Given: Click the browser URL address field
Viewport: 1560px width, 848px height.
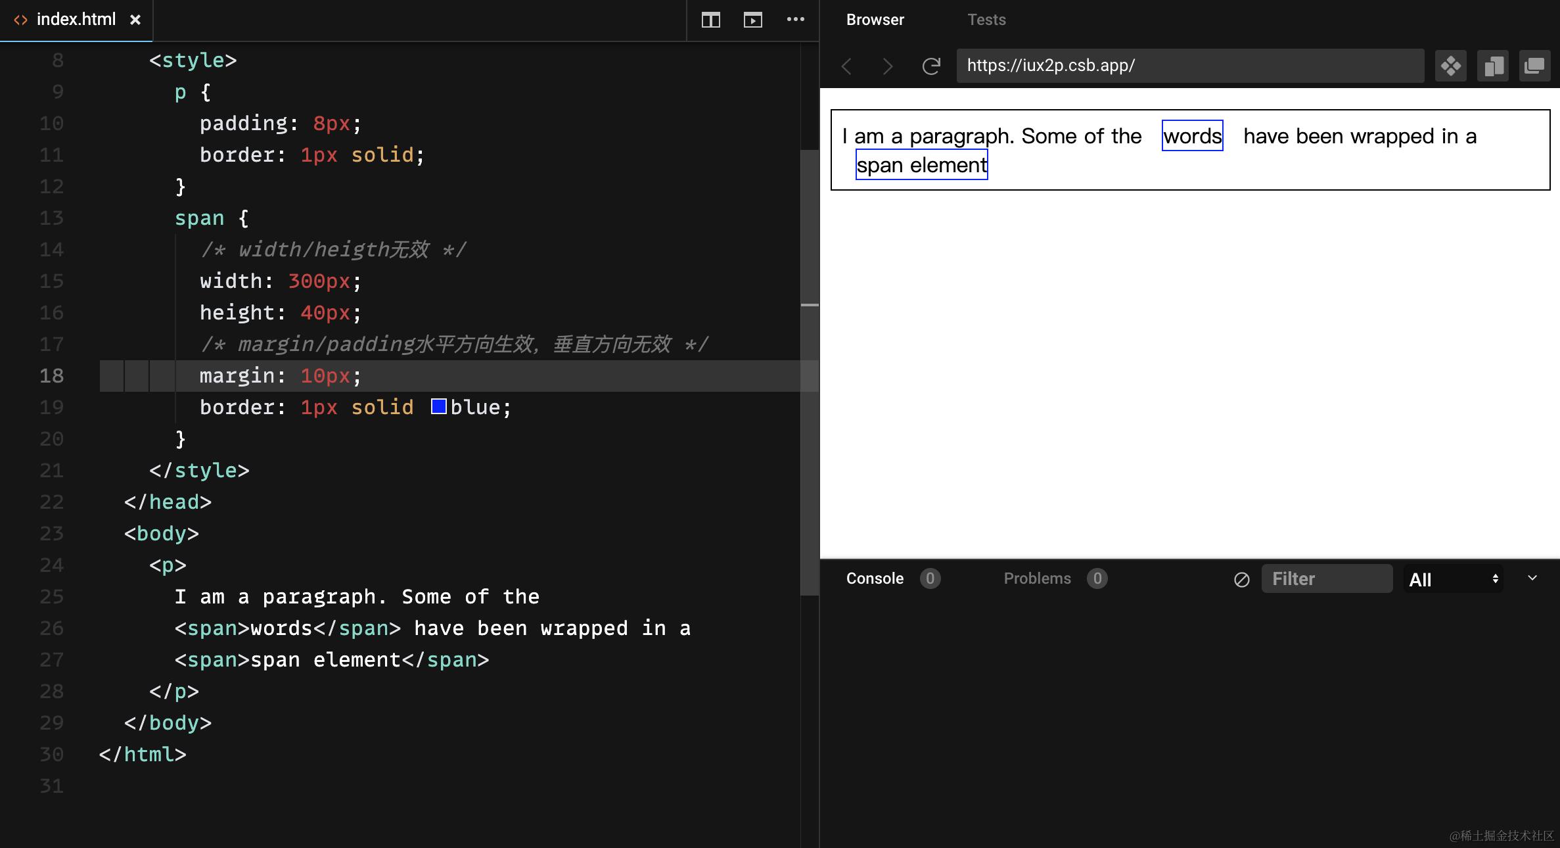Looking at the screenshot, I should (1189, 66).
